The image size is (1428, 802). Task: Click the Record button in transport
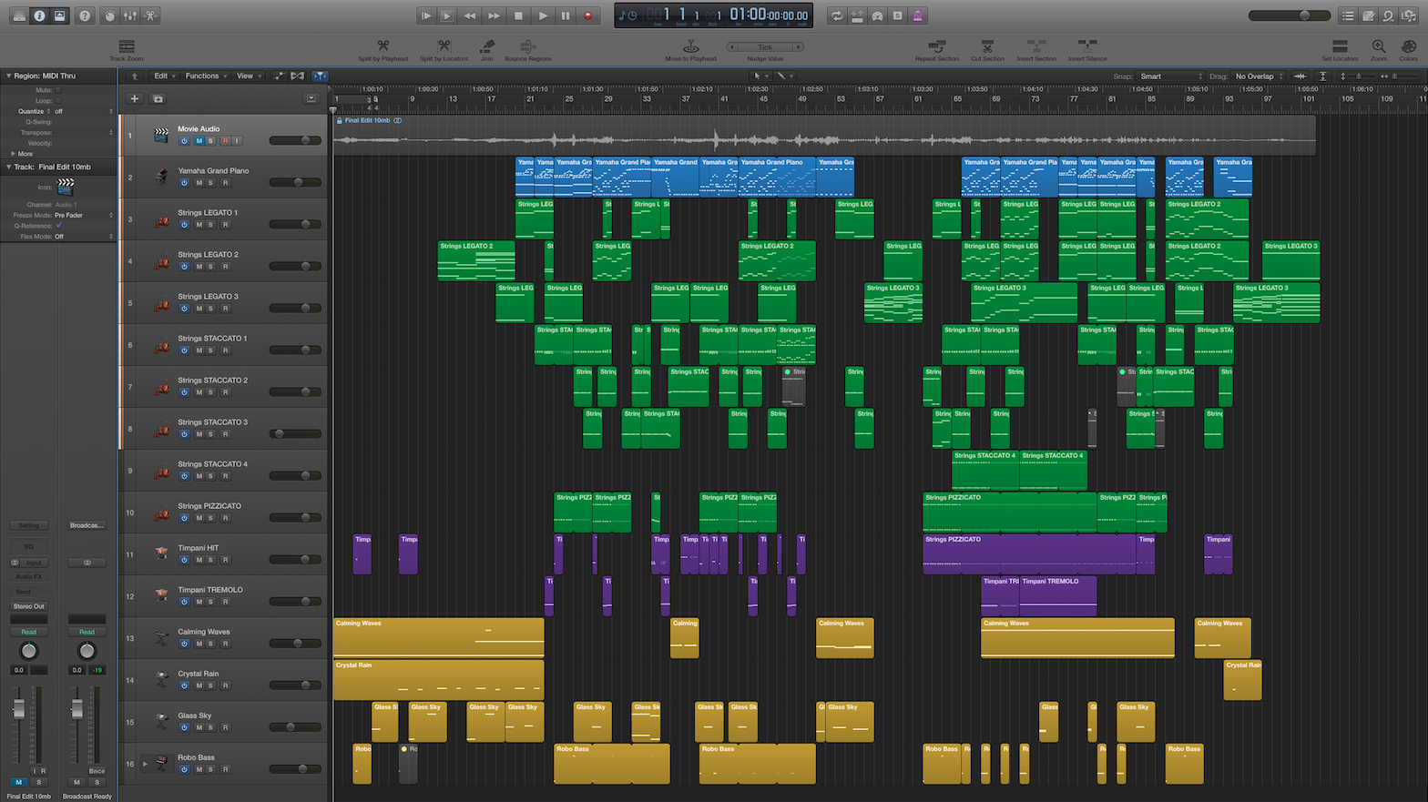coord(587,15)
